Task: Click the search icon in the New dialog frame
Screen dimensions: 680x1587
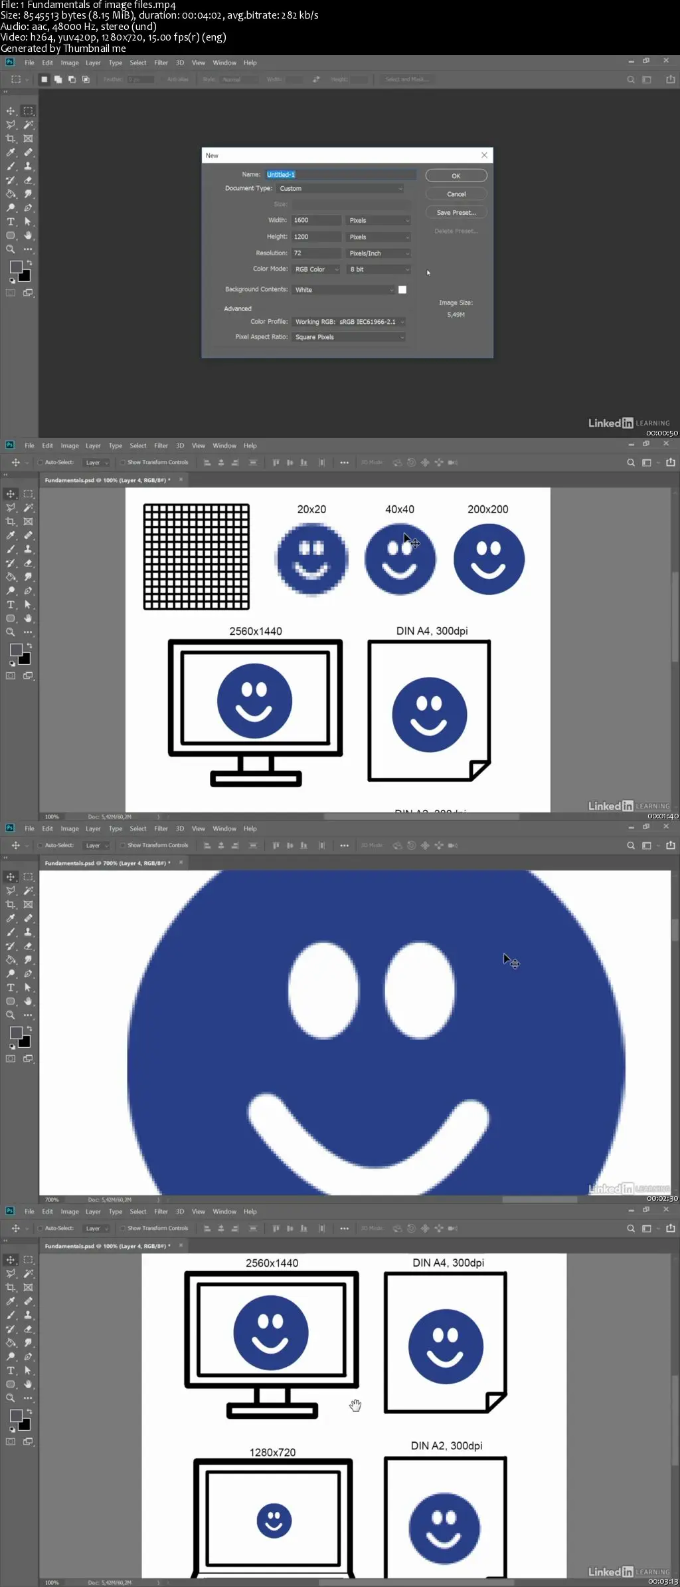Action: click(x=631, y=80)
